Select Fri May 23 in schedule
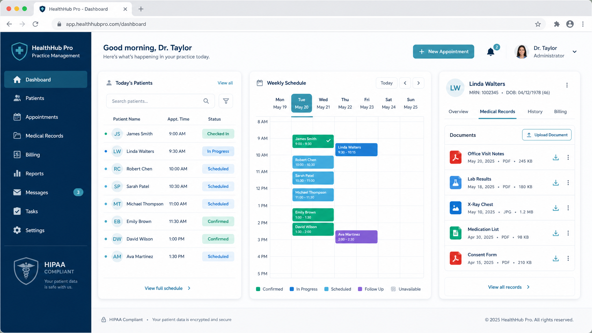The image size is (592, 333). click(x=367, y=103)
